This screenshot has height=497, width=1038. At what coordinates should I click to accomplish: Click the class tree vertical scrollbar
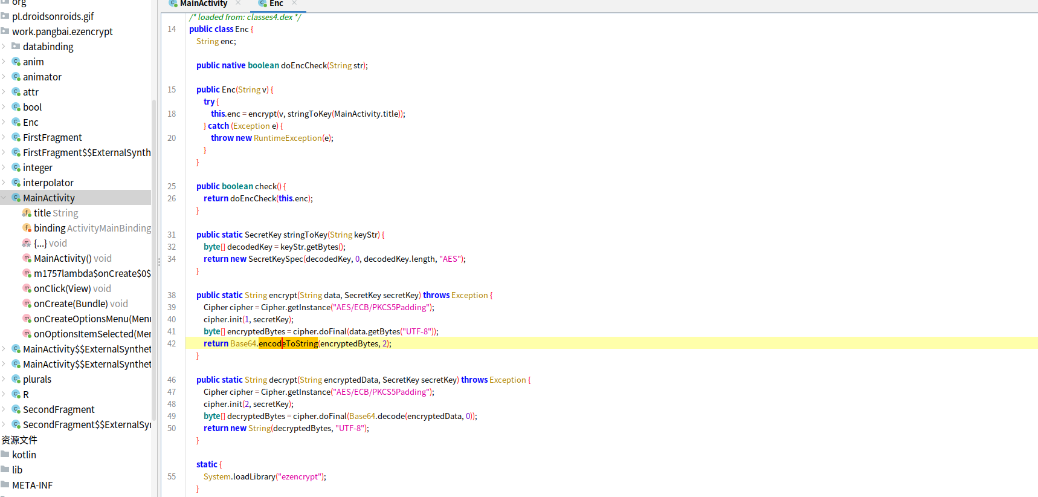tap(154, 260)
